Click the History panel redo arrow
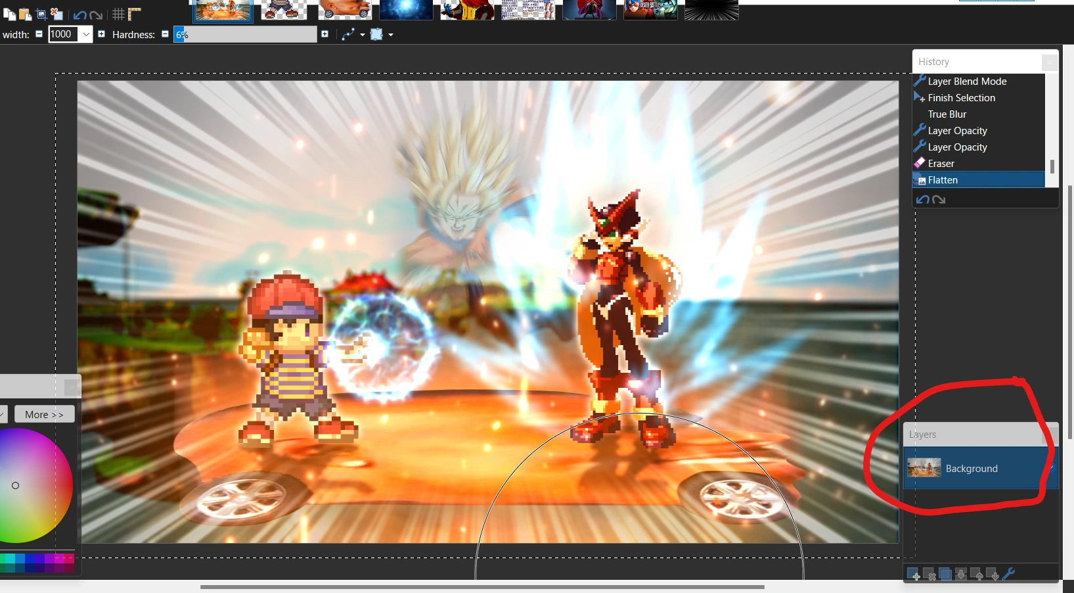The image size is (1074, 593). pyautogui.click(x=939, y=200)
